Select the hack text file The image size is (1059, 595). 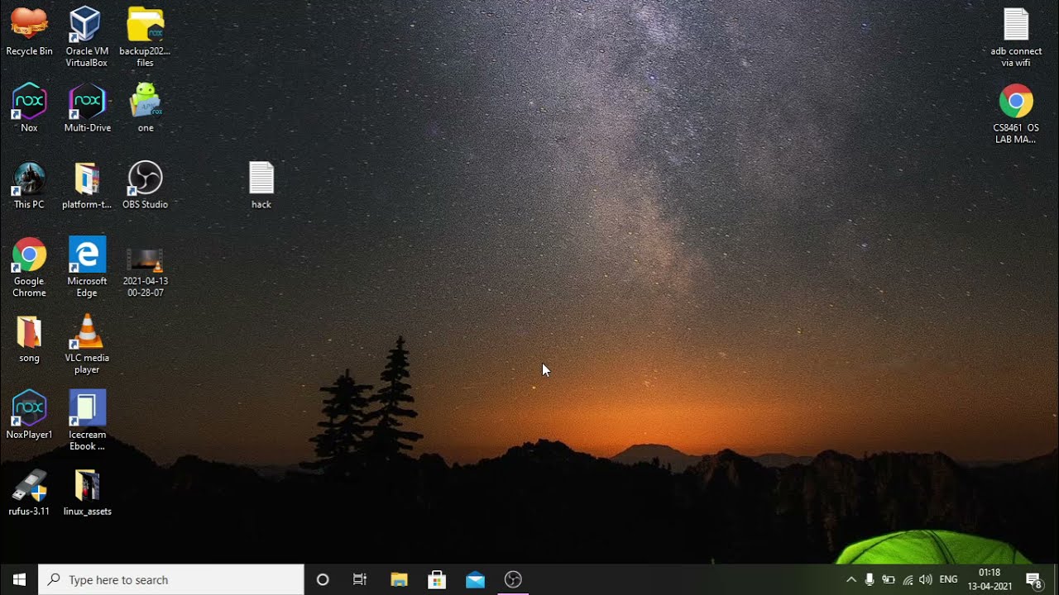point(261,185)
